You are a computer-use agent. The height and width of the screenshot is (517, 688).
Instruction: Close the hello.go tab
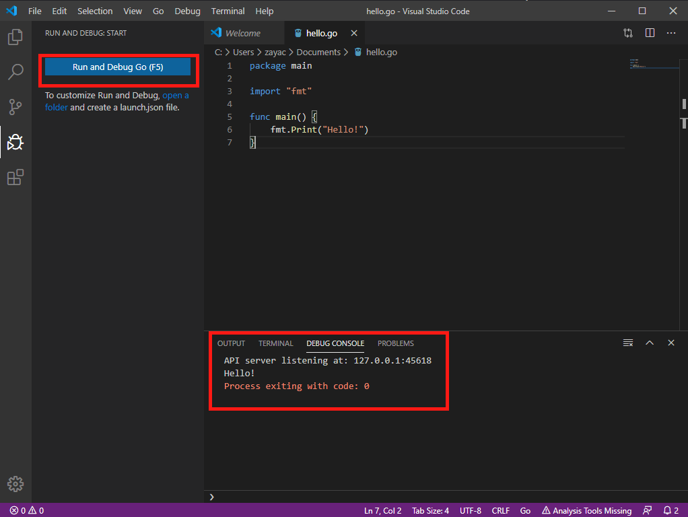354,33
